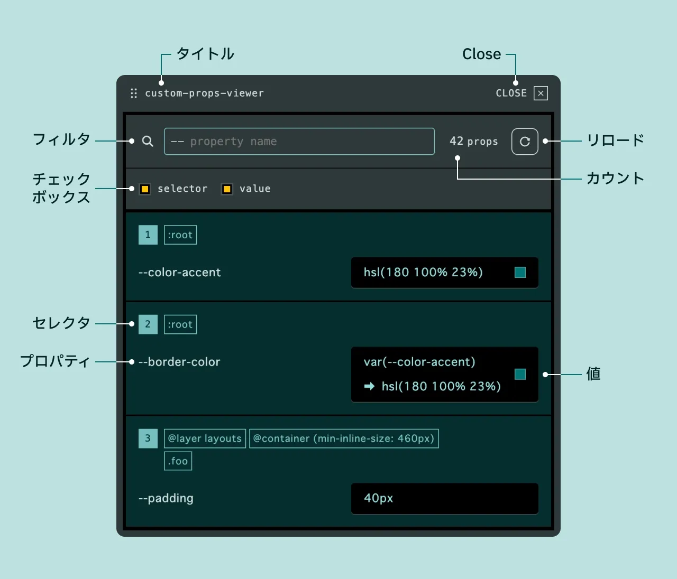Click the numbered badge 3

click(x=148, y=438)
